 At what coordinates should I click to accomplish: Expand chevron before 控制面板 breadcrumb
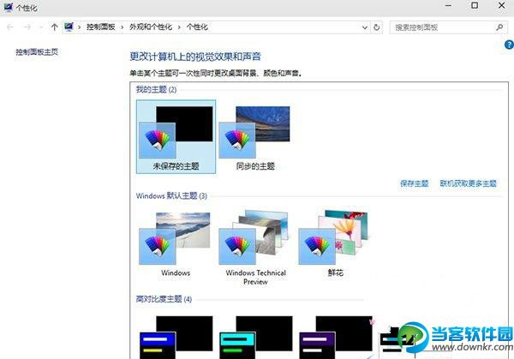tap(80, 27)
